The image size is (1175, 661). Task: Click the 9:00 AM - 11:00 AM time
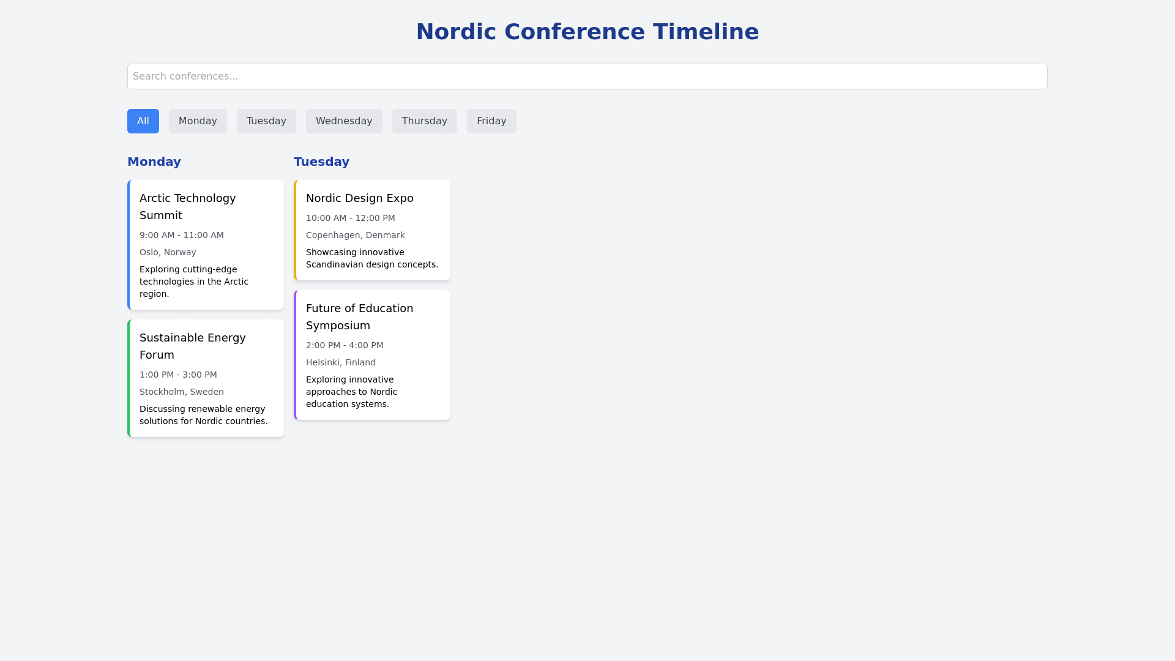(182, 235)
